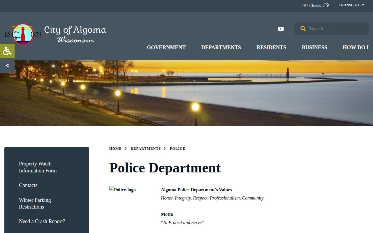Expand the Translate dropdown
The width and height of the screenshot is (373, 233).
(351, 5)
